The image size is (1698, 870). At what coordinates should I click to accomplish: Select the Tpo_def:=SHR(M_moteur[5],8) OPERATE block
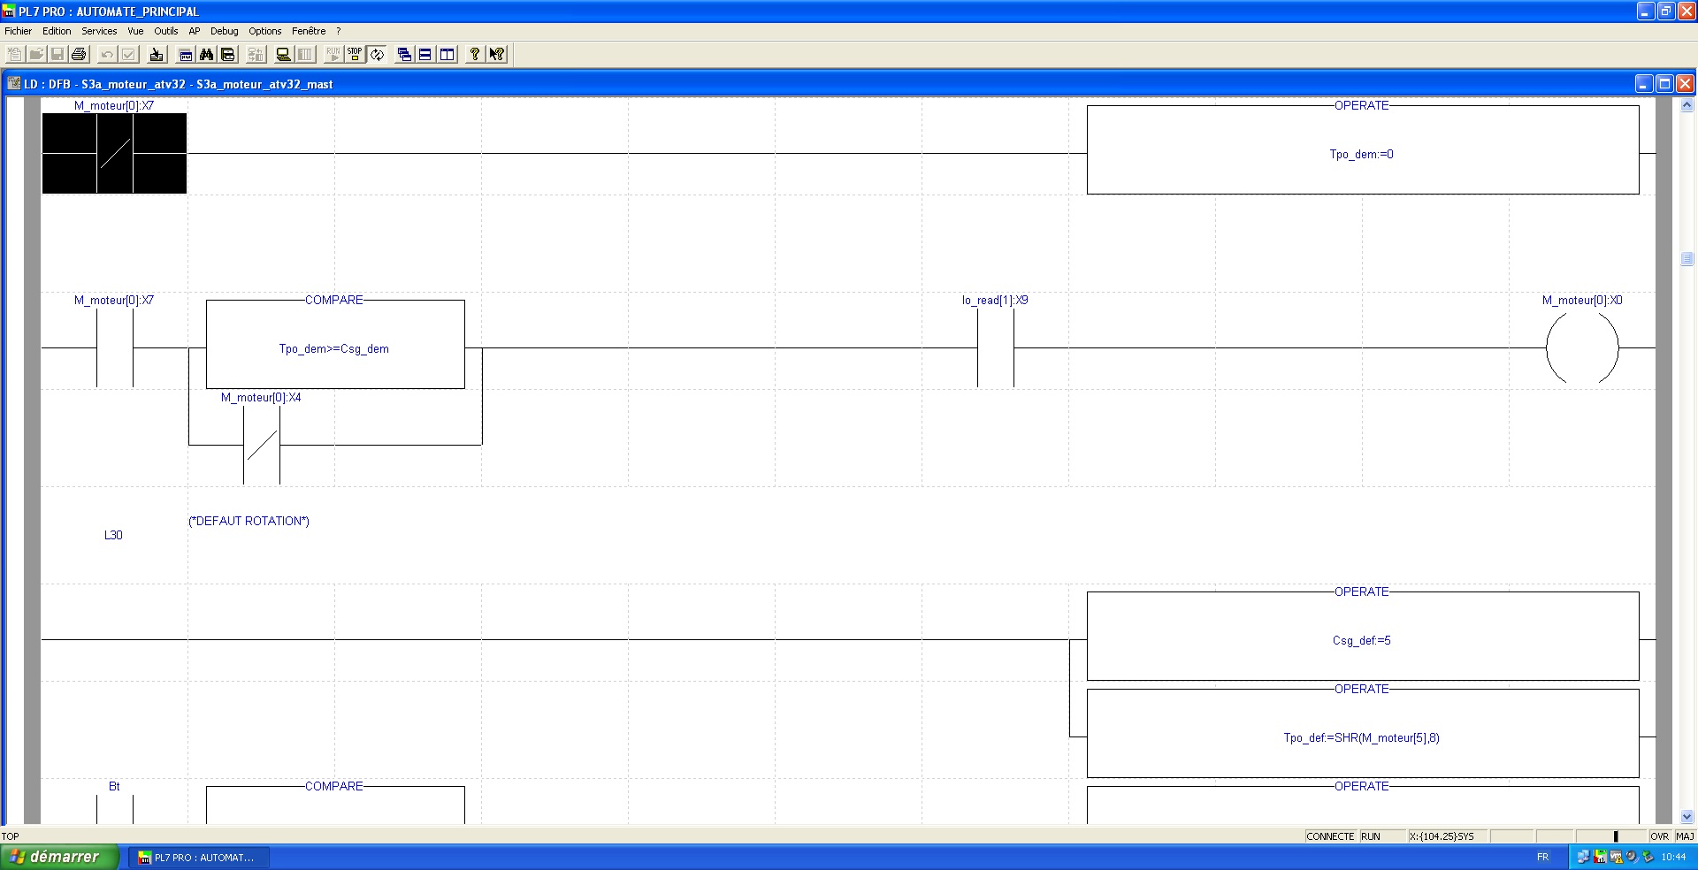(1363, 733)
